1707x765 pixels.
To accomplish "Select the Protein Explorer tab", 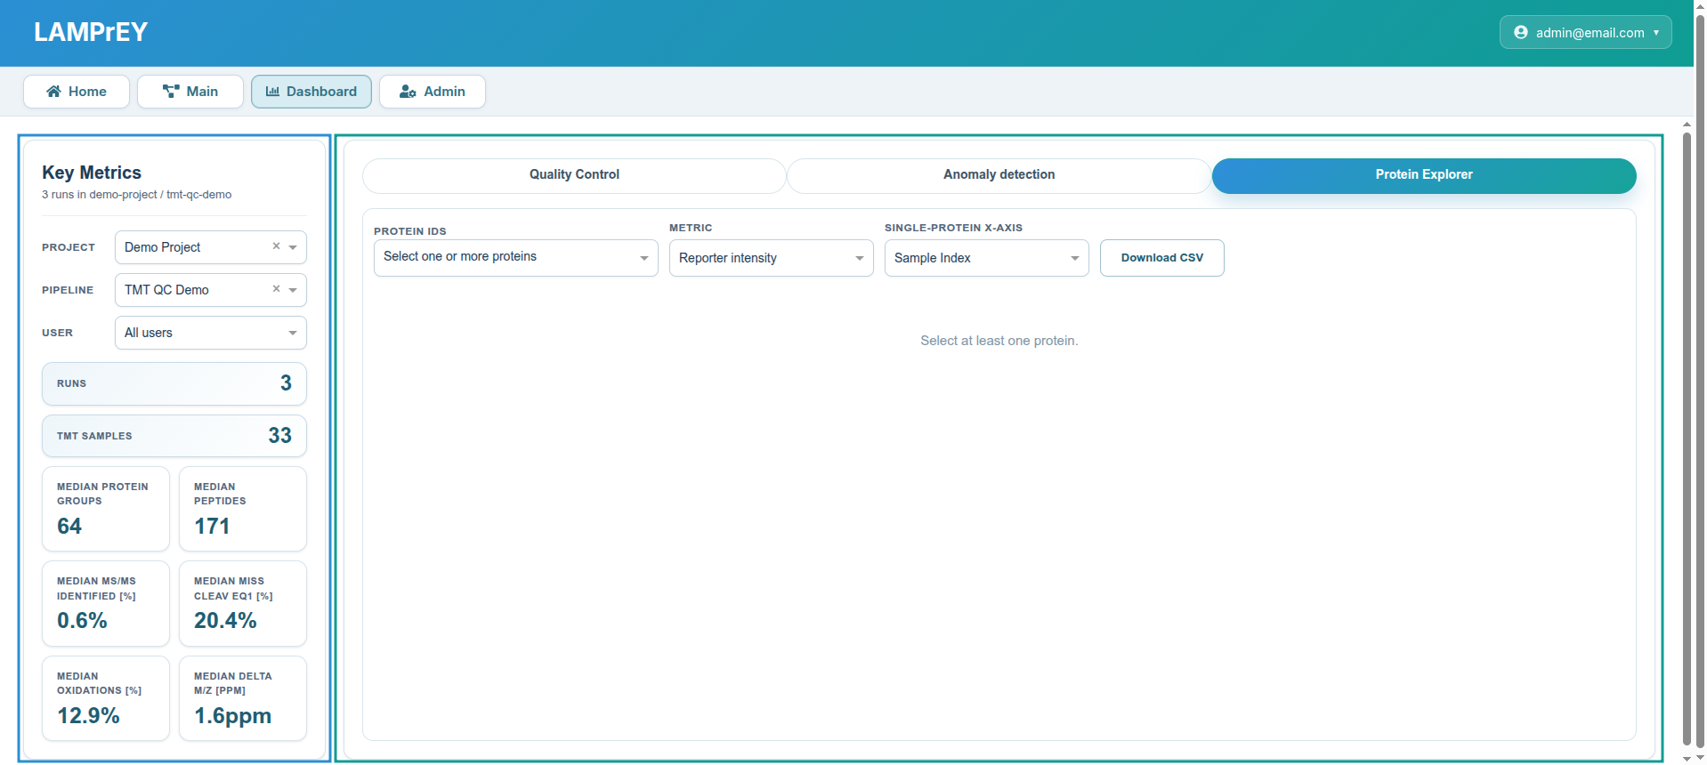I will tap(1423, 175).
